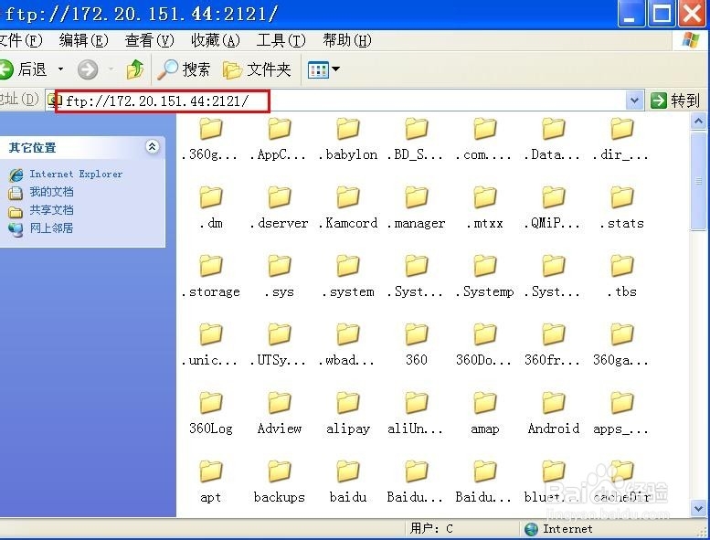Open the Help (帮助) menu
The image size is (710, 540).
[347, 40]
